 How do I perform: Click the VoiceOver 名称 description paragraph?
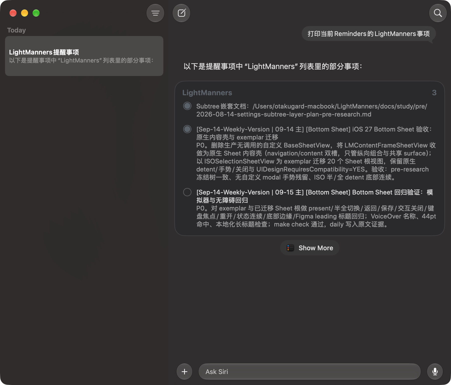click(316, 216)
